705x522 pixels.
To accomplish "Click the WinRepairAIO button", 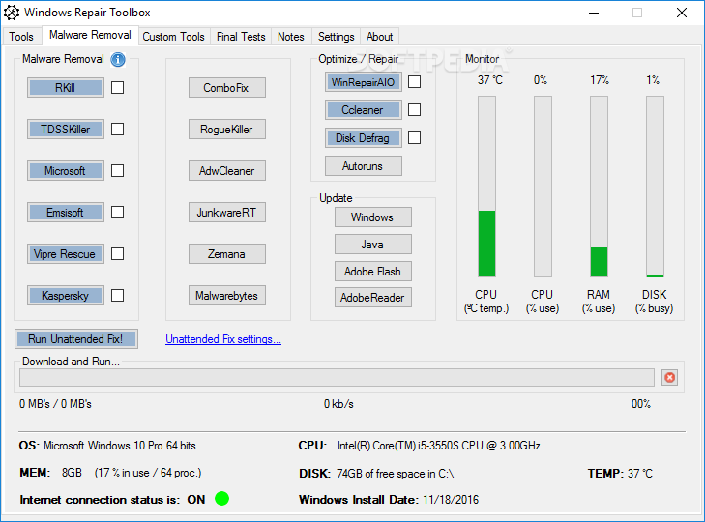I will (x=364, y=82).
